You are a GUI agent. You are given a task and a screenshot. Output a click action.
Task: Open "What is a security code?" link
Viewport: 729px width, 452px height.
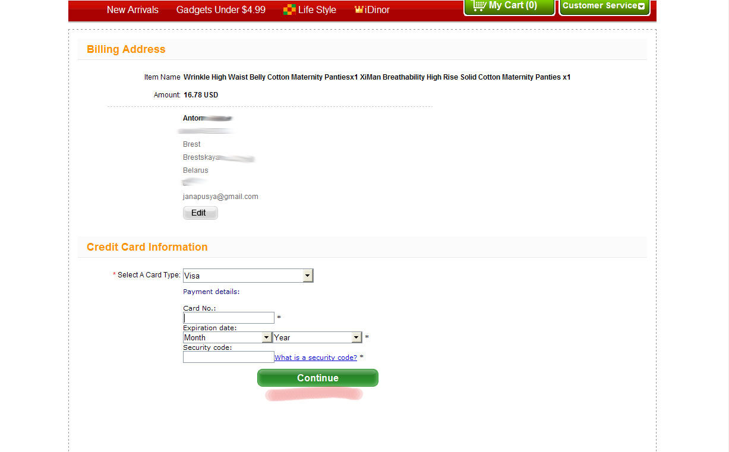[x=315, y=358]
